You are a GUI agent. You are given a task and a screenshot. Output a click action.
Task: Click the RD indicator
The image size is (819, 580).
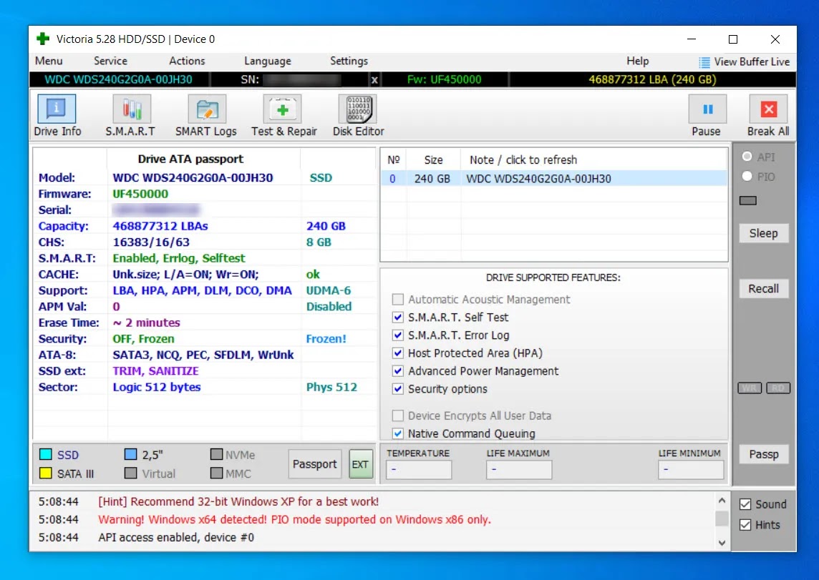click(778, 388)
